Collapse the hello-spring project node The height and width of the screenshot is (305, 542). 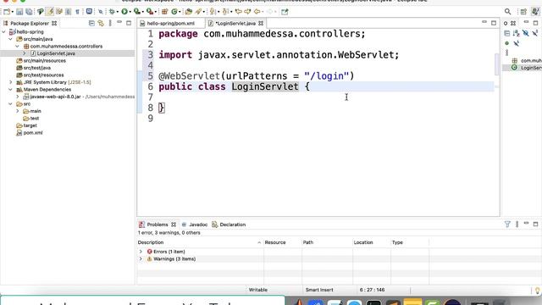[3, 32]
